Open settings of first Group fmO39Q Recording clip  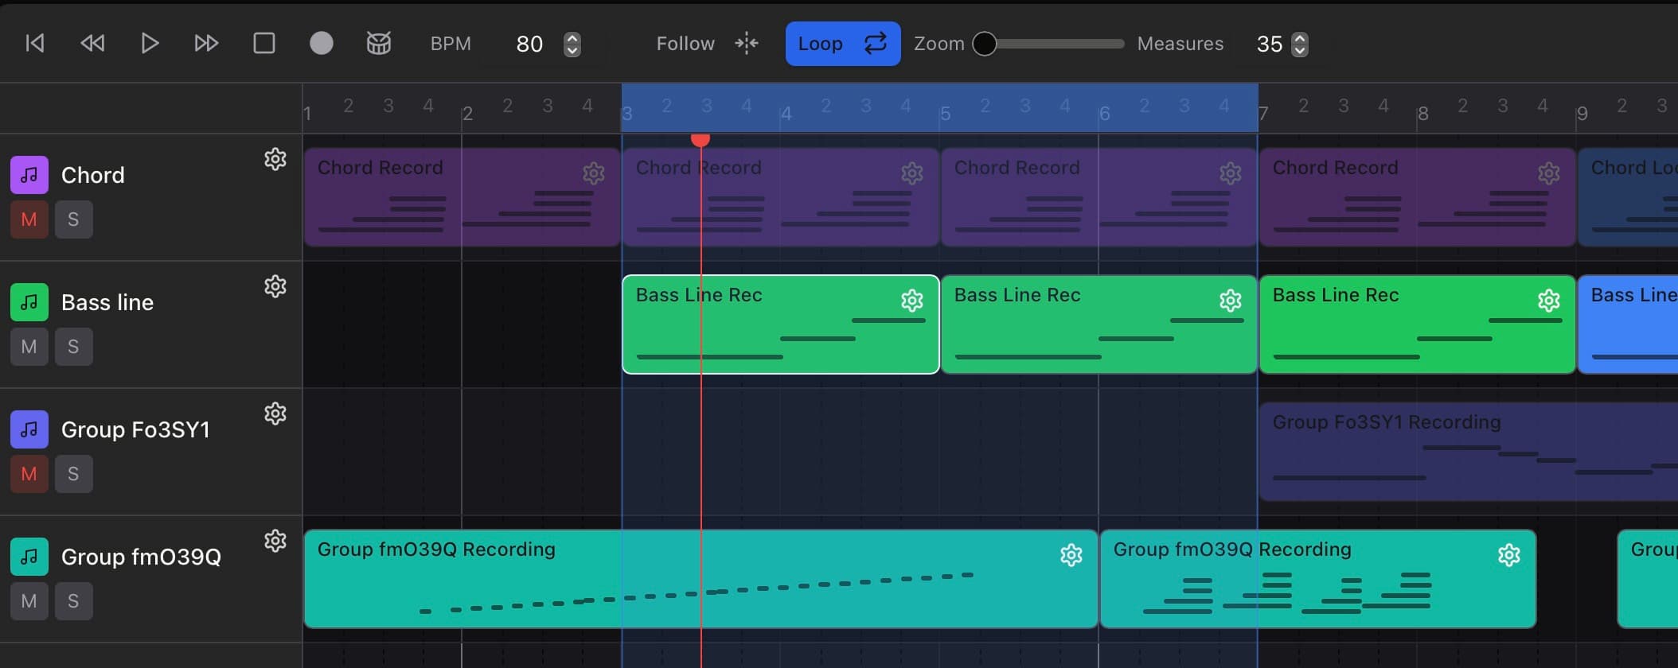[1071, 555]
